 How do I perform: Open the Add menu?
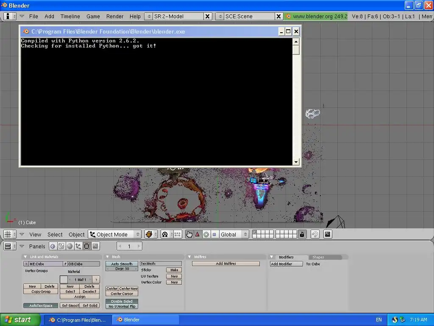pos(49,17)
